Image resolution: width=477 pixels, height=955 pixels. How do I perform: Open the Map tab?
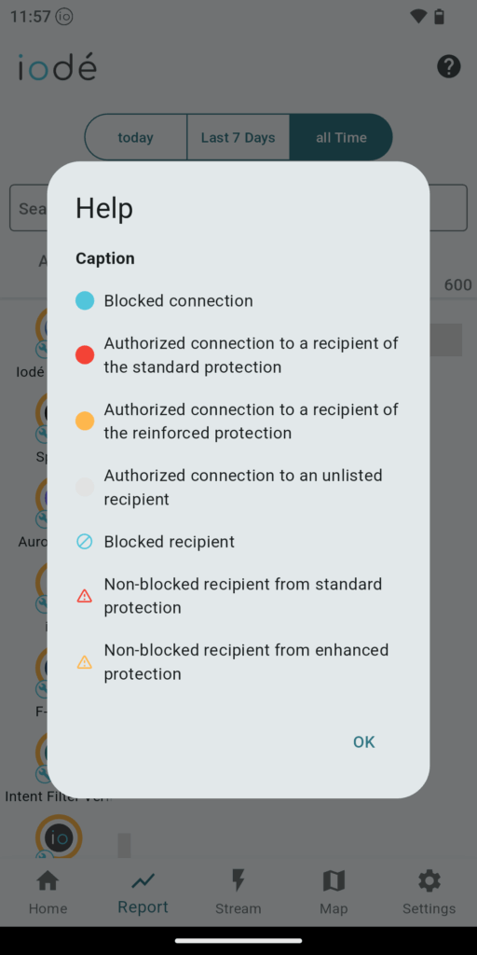[334, 880]
